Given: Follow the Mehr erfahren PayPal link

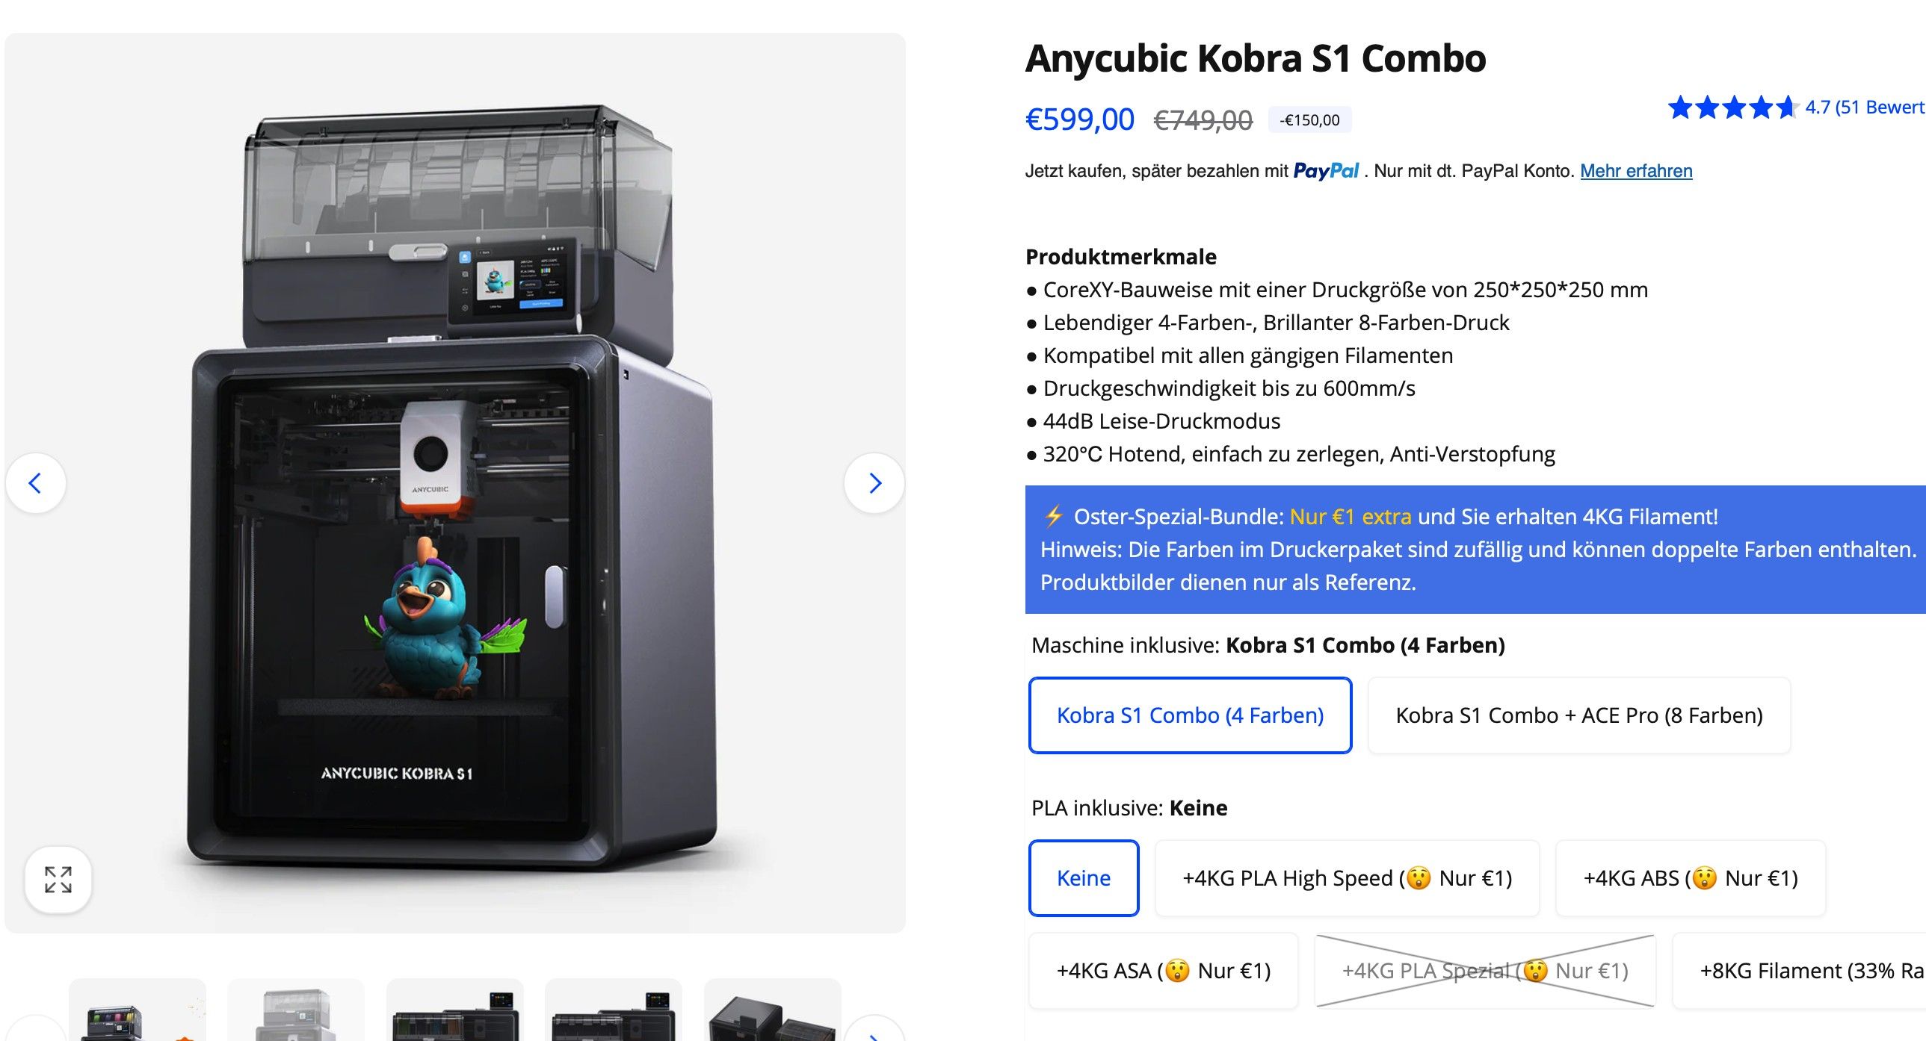Looking at the screenshot, I should [1636, 171].
